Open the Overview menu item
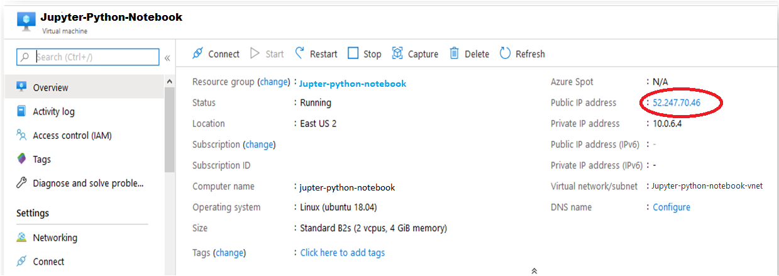779x276 pixels. [84, 87]
